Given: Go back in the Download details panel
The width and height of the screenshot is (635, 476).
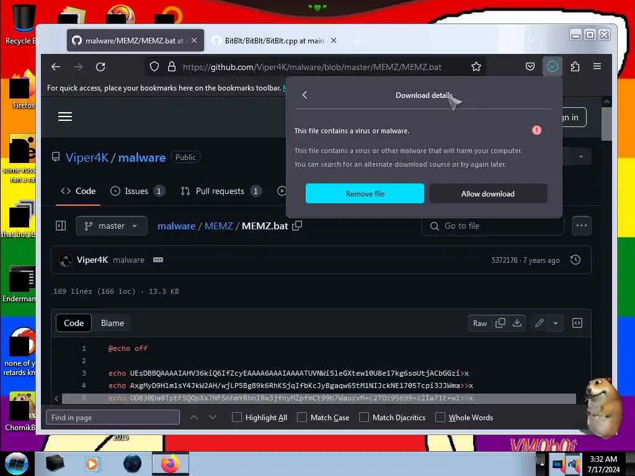Looking at the screenshot, I should (305, 95).
